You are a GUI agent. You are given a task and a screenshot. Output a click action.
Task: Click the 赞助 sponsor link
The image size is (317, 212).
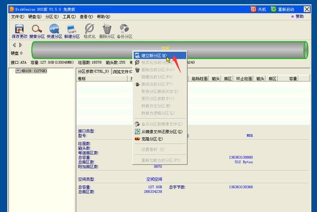[298, 16]
